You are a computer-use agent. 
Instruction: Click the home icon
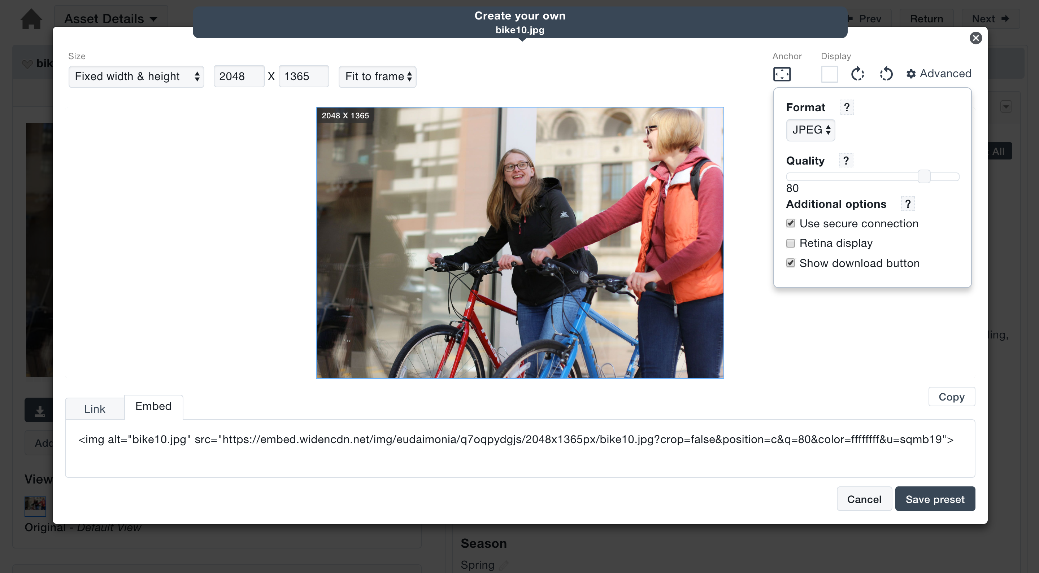tap(31, 19)
